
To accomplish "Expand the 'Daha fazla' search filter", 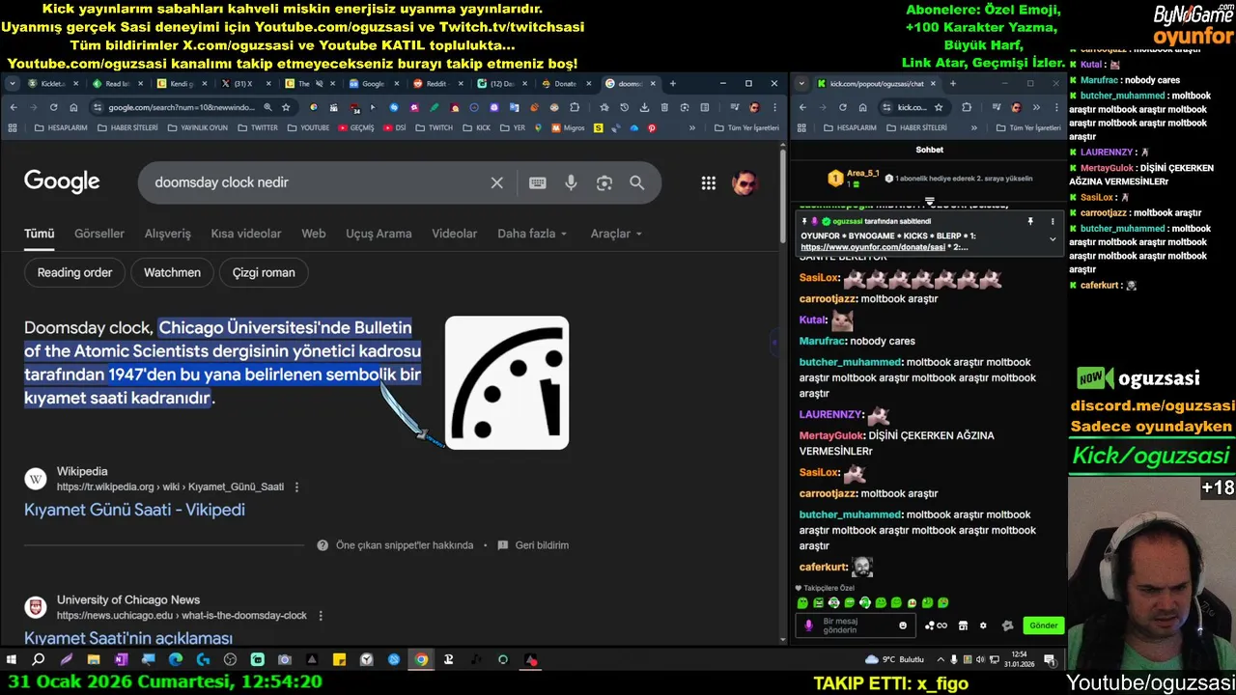I will 532,234.
